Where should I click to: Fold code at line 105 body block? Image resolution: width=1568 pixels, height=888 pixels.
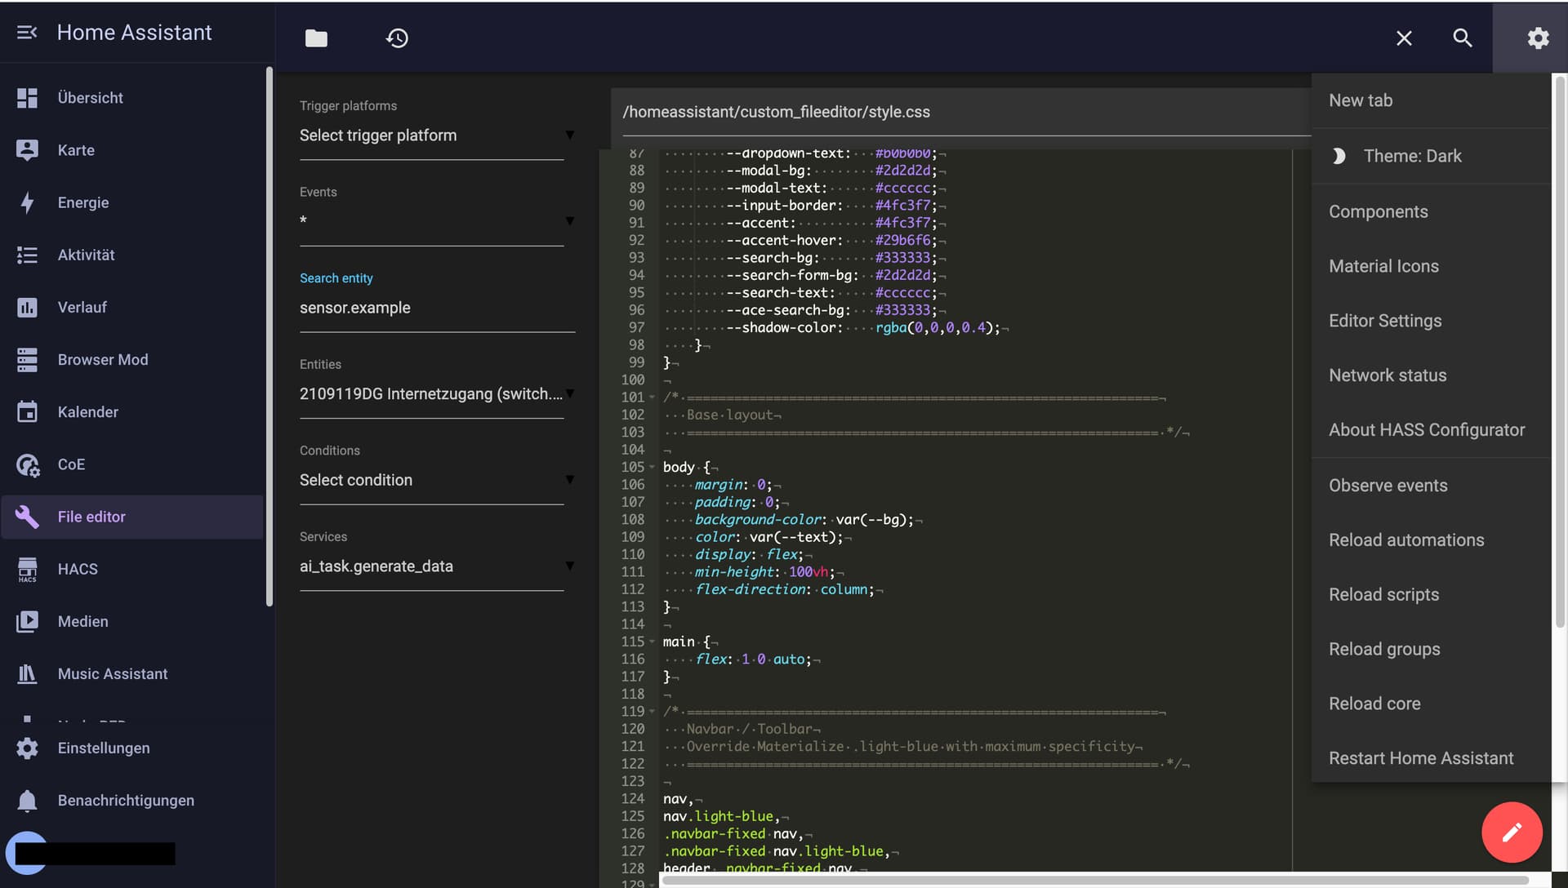click(652, 468)
